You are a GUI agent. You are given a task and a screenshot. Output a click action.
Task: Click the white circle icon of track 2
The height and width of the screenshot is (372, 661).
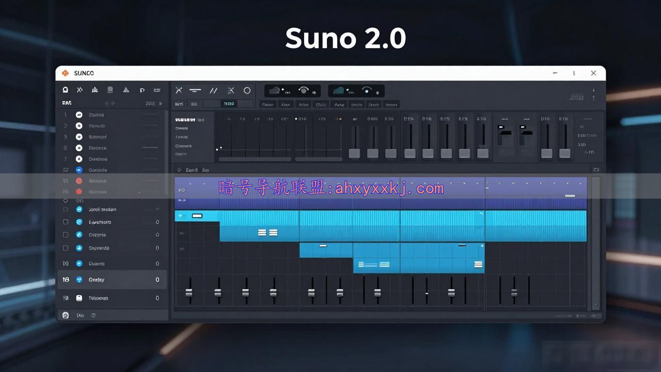pos(79,126)
